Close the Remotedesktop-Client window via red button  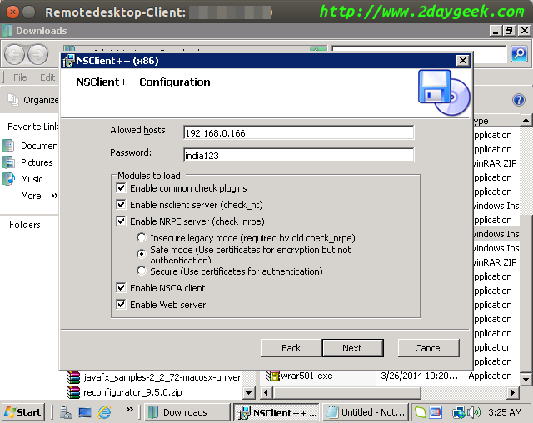coord(12,12)
